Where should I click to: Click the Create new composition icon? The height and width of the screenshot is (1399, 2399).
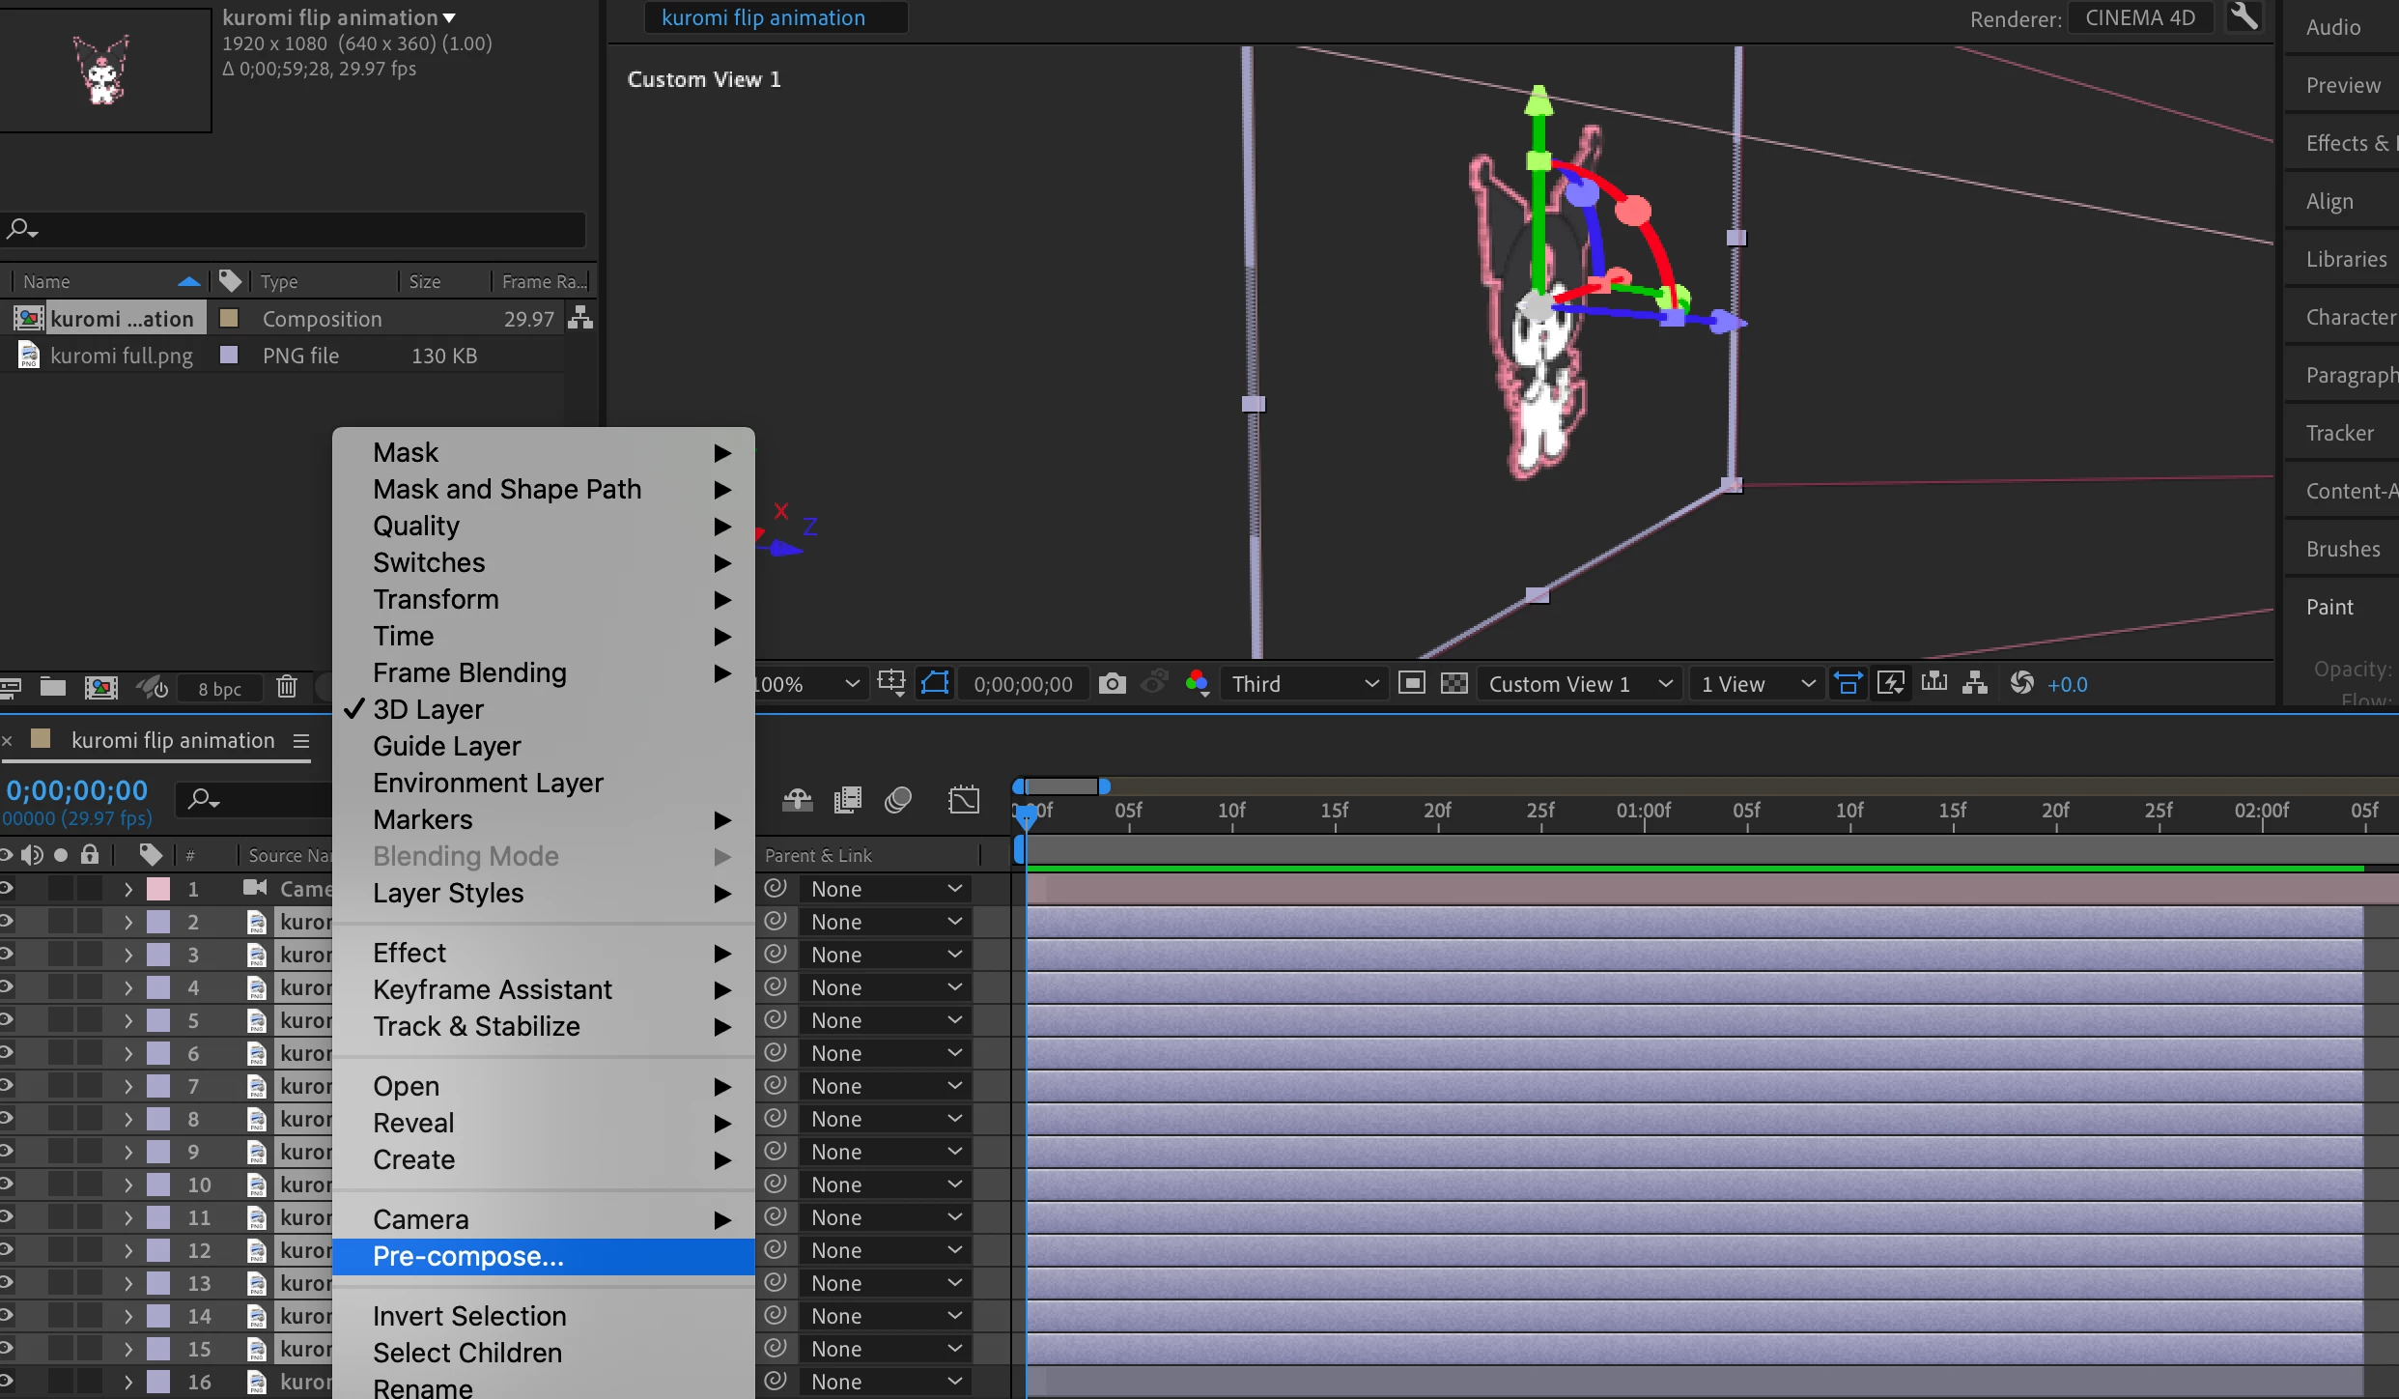pos(100,688)
